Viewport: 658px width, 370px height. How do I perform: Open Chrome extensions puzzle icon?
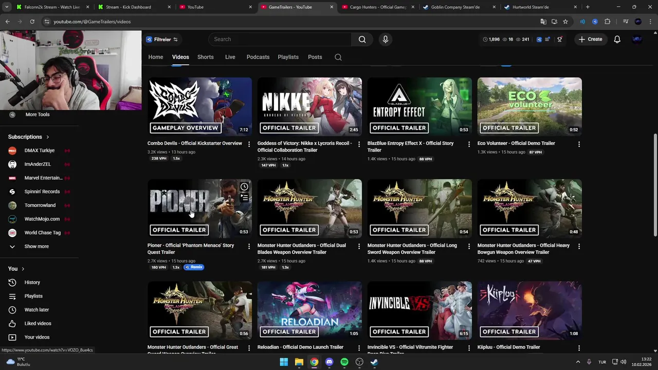click(x=607, y=22)
